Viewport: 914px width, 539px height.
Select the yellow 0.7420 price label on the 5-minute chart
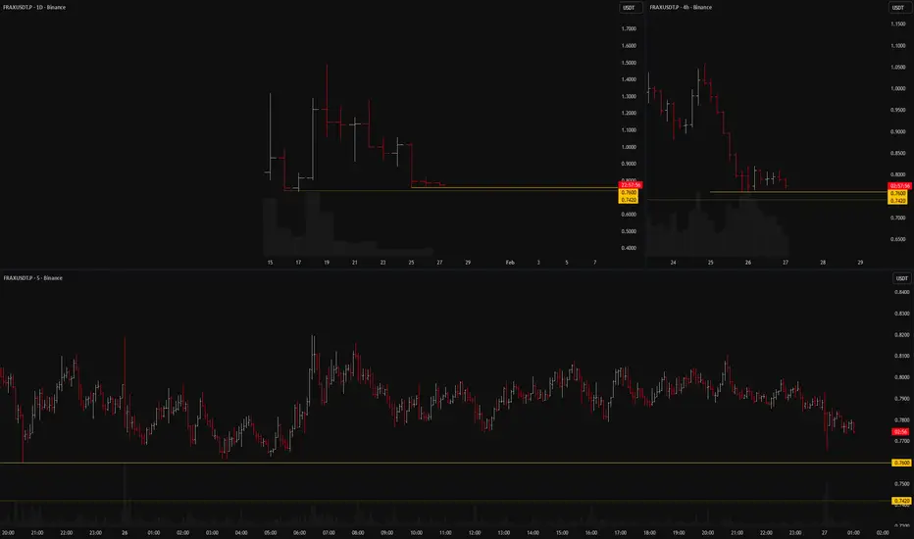tap(901, 501)
